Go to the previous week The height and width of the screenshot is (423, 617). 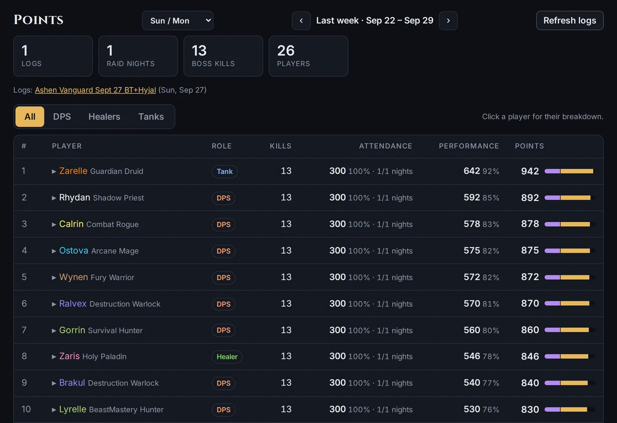pyautogui.click(x=301, y=21)
